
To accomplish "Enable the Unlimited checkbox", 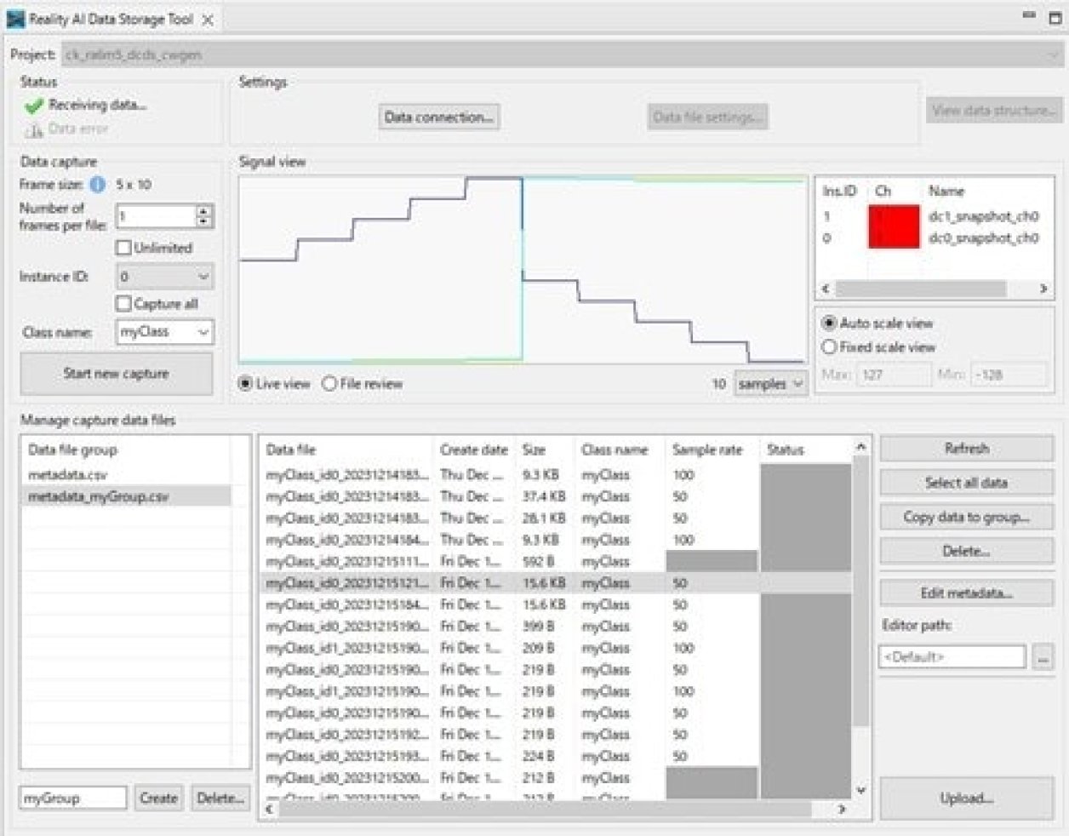I will (122, 248).
